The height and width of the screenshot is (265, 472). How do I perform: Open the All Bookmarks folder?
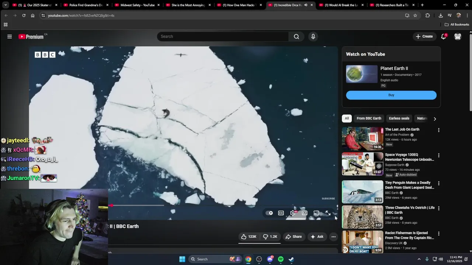[457, 25]
